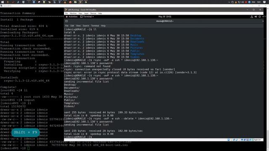Screen dimensions: 269x151
Task: Open the guest terminal File menu
Action: point(66,26)
